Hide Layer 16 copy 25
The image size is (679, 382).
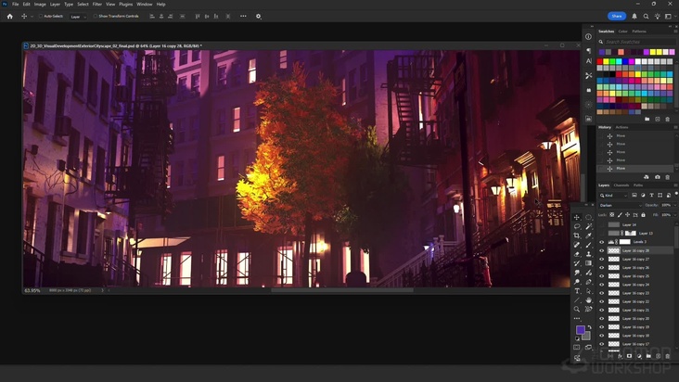pos(601,276)
